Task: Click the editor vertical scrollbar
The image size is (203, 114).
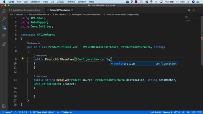Action: [202, 41]
